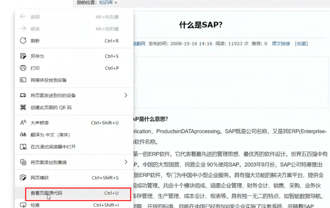This screenshot has height=208, width=330.
Task: Click the inspect icon
Action: (23, 205)
